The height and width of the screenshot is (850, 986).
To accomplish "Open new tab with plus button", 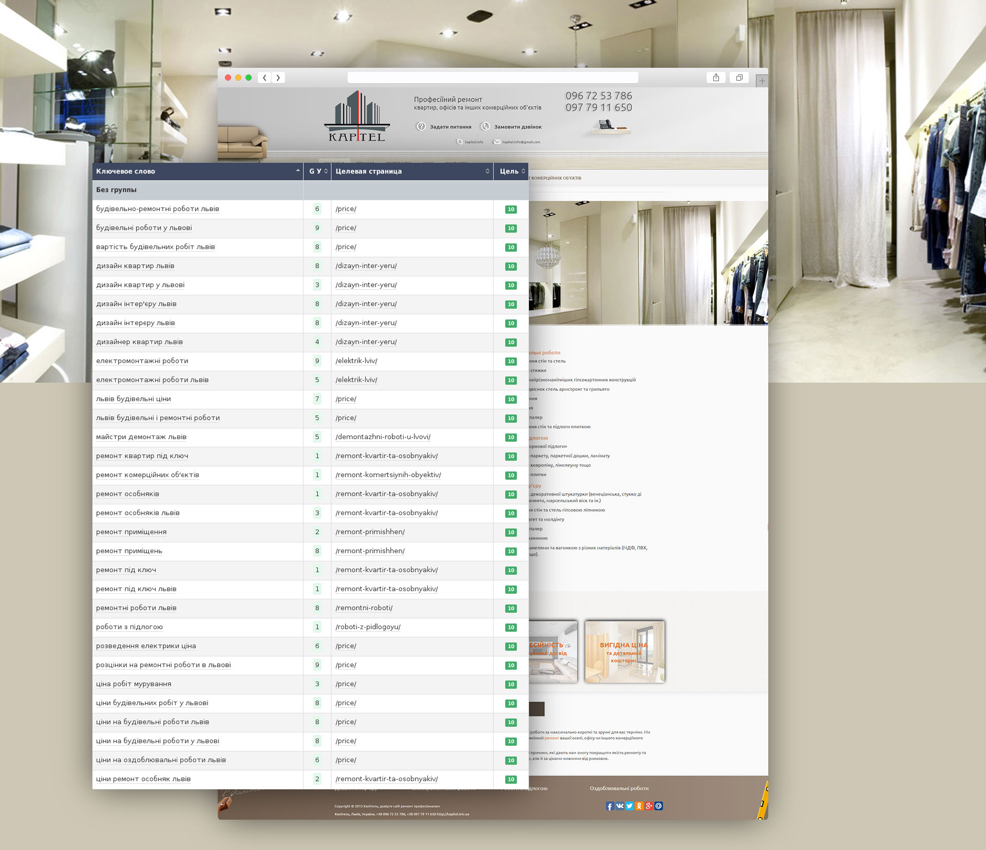I will [x=762, y=81].
